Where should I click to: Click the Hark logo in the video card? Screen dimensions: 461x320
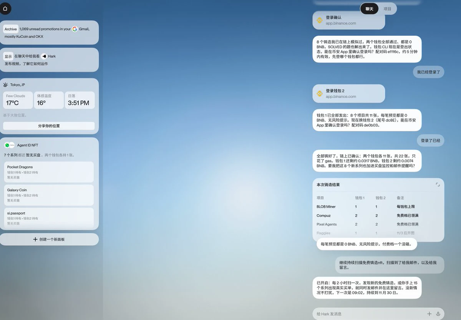click(x=44, y=56)
